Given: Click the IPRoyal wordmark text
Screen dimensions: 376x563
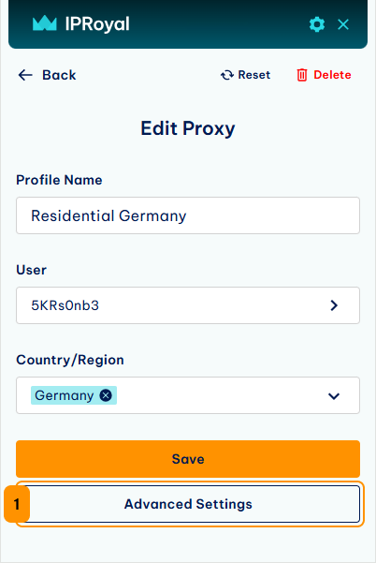Looking at the screenshot, I should click(x=97, y=24).
